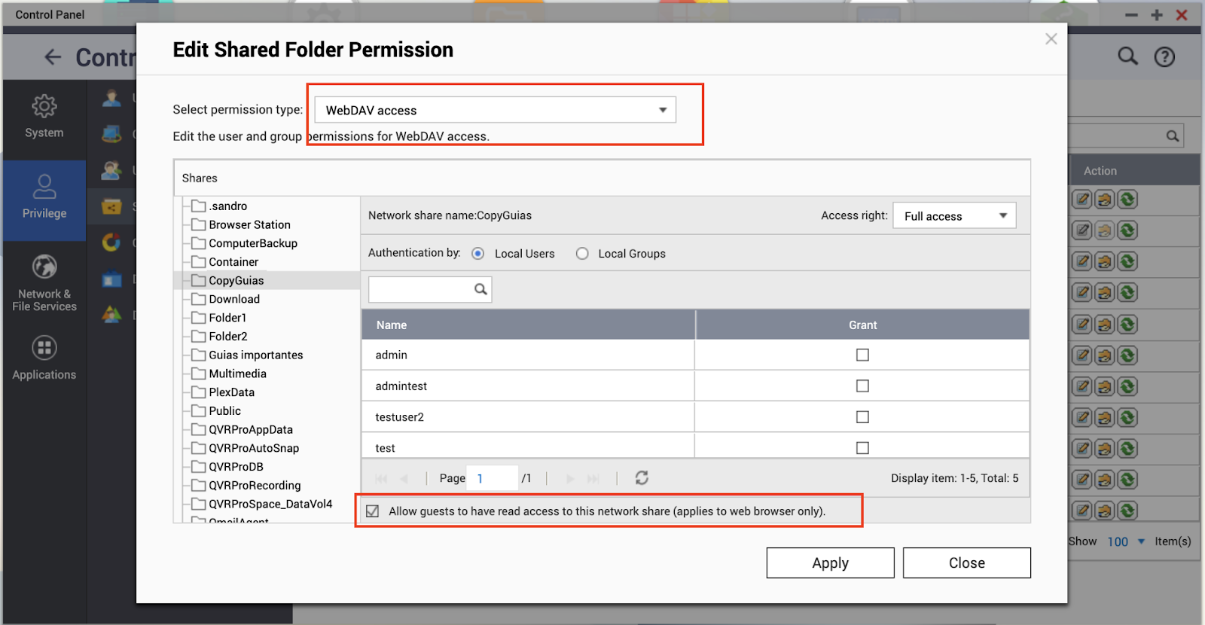Select the CopyGuias share folder
Screen dimensions: 1205x625
click(236, 281)
